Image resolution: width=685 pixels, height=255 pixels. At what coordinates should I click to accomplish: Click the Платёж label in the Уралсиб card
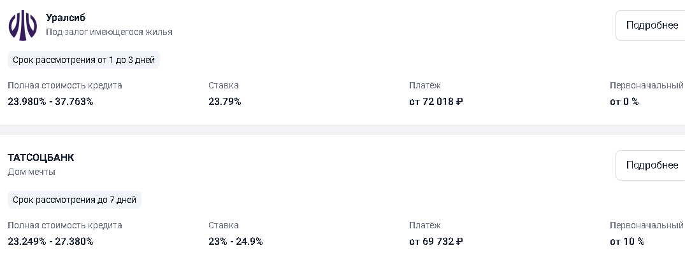pyautogui.click(x=424, y=85)
